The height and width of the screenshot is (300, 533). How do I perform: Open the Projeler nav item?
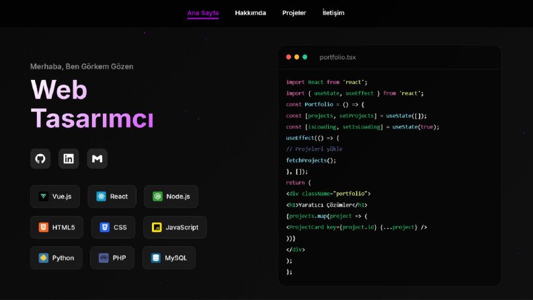294,13
